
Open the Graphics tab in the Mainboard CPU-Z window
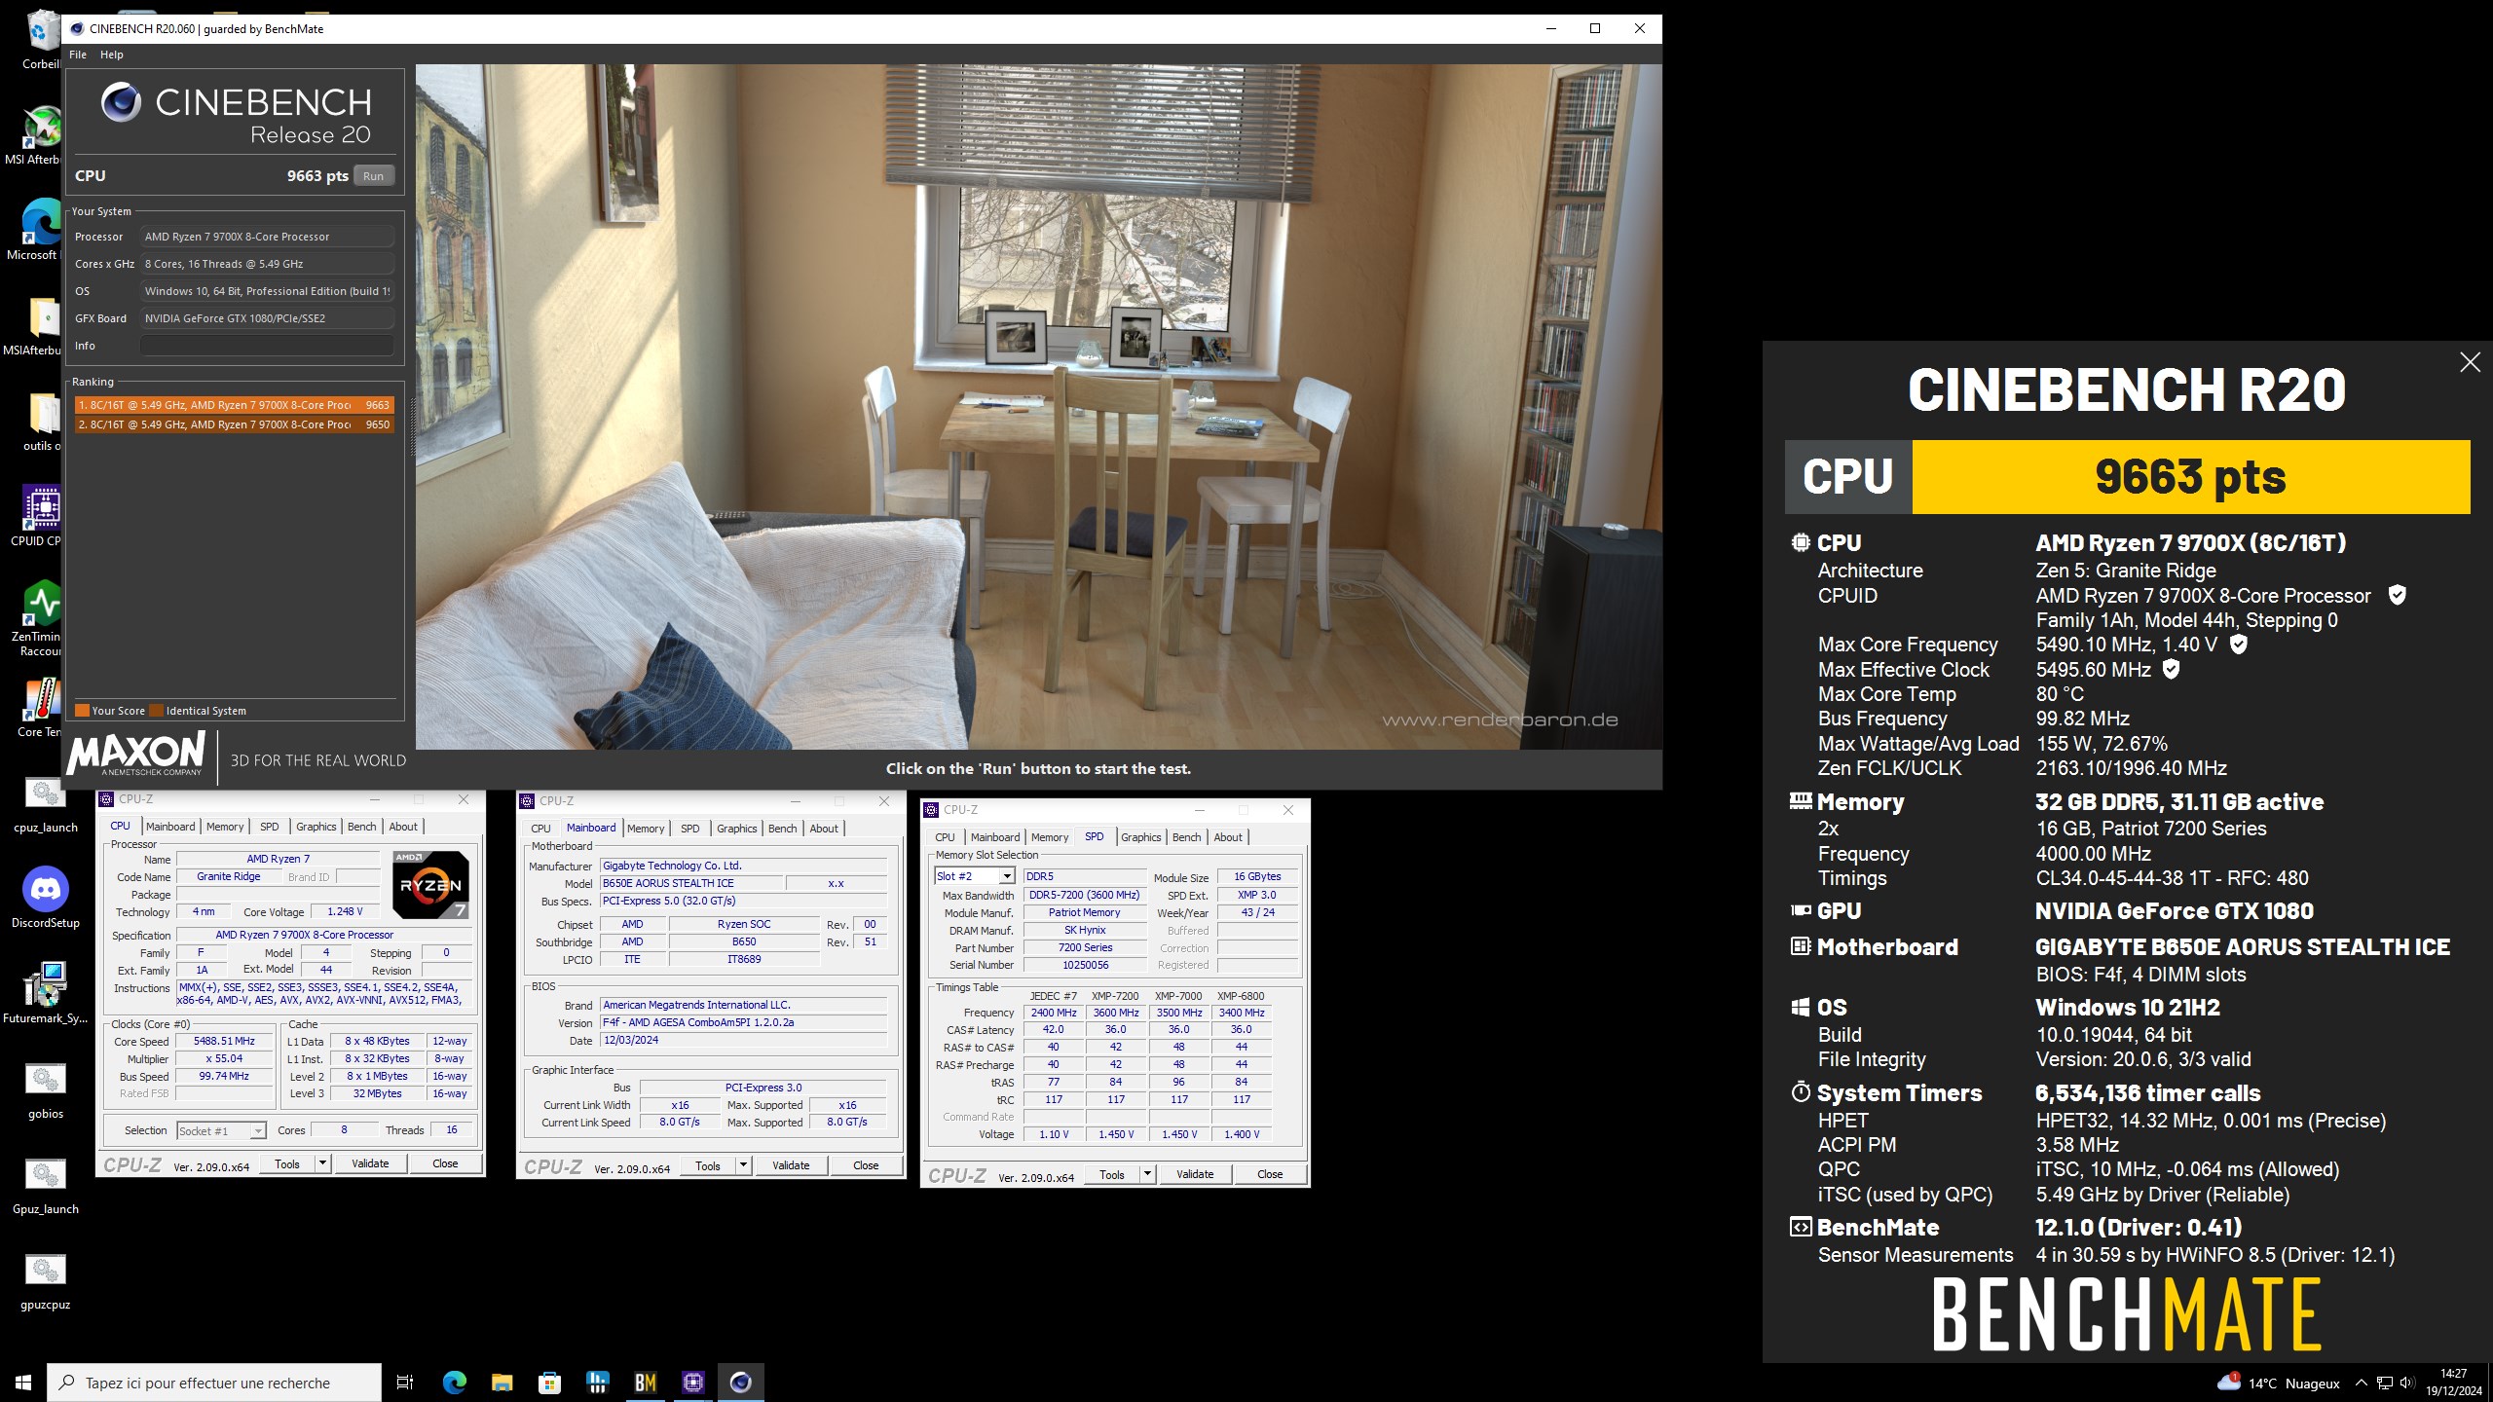pos(736,829)
